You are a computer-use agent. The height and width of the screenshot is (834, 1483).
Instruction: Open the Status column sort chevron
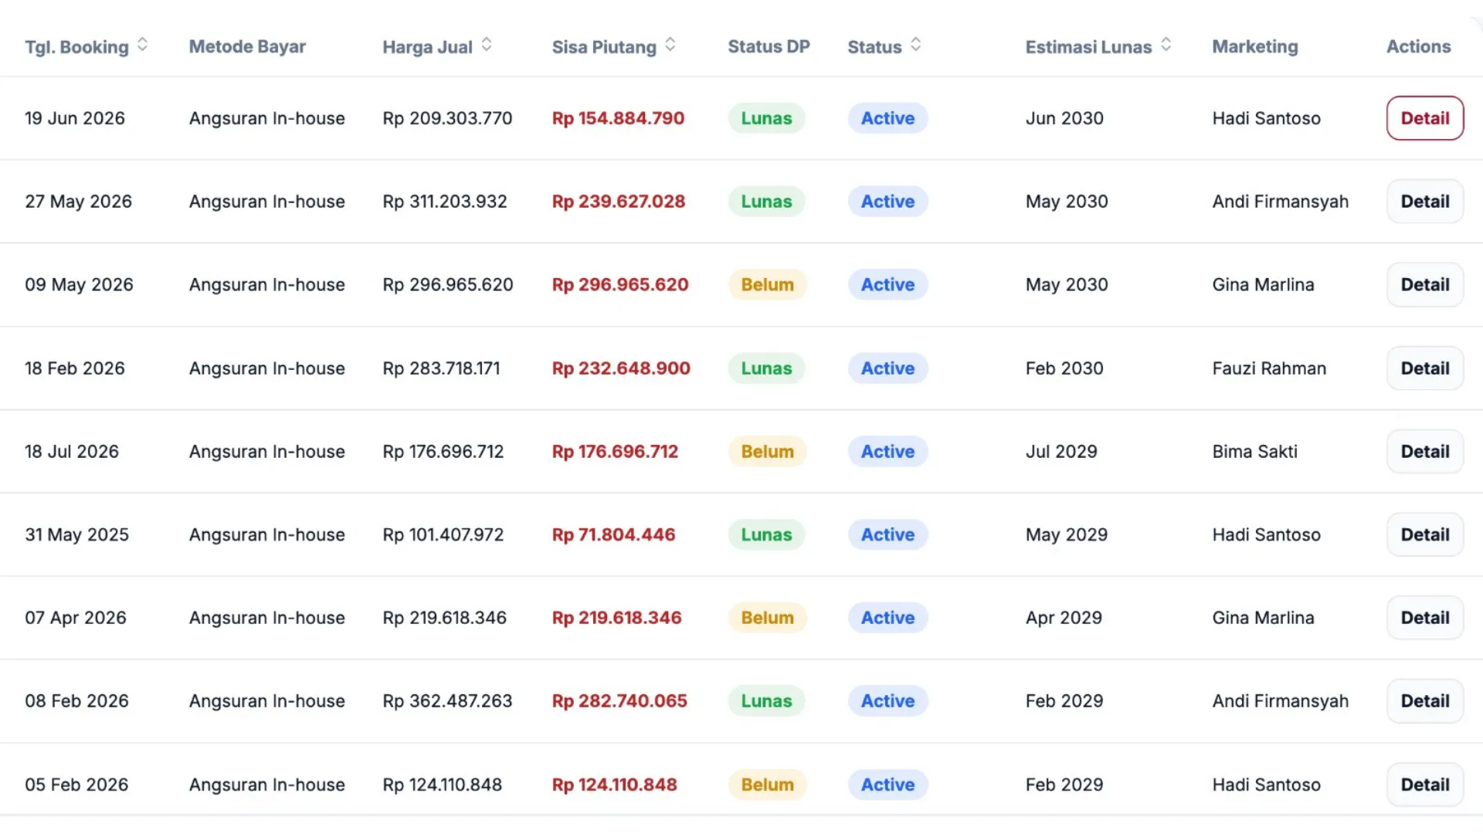point(915,46)
